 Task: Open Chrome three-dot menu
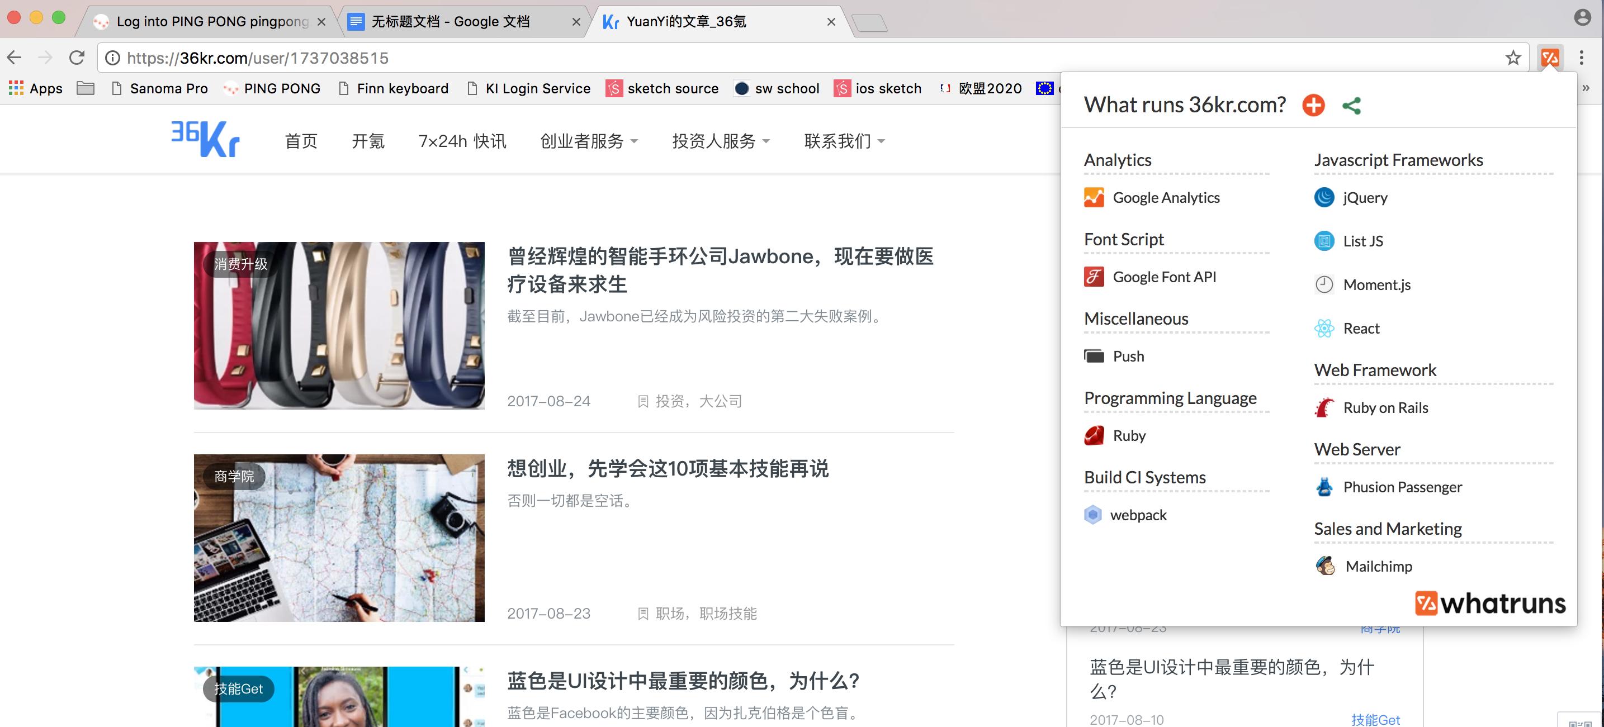point(1582,58)
